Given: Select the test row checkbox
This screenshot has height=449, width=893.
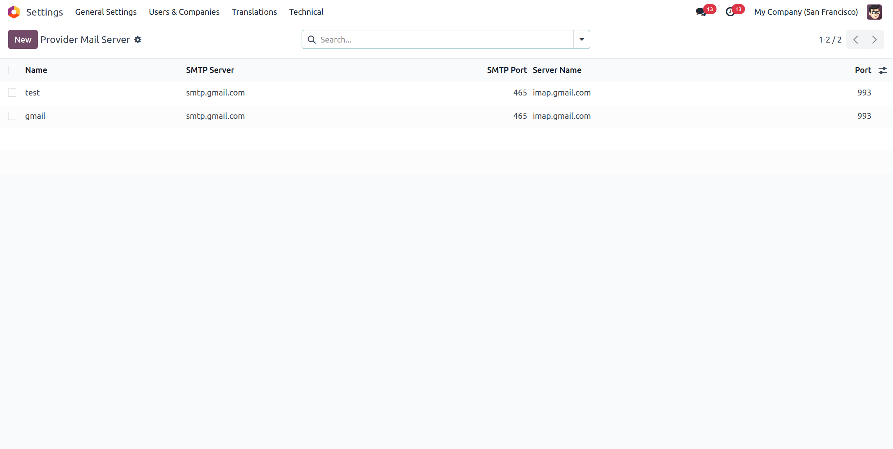Looking at the screenshot, I should pyautogui.click(x=12, y=93).
